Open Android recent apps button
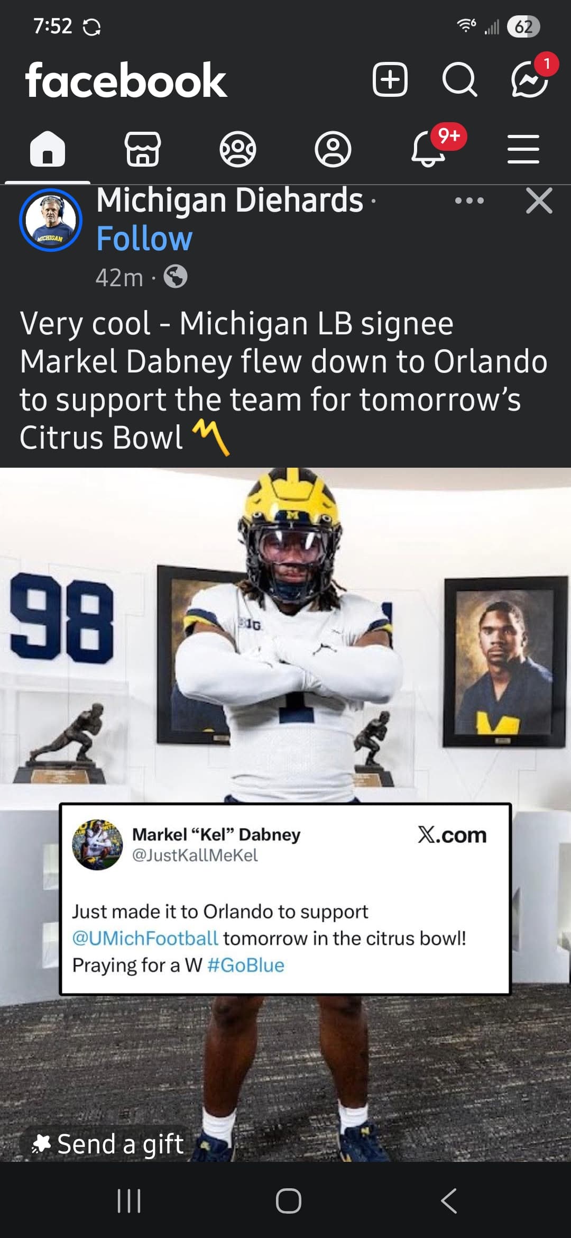 [x=129, y=1201]
